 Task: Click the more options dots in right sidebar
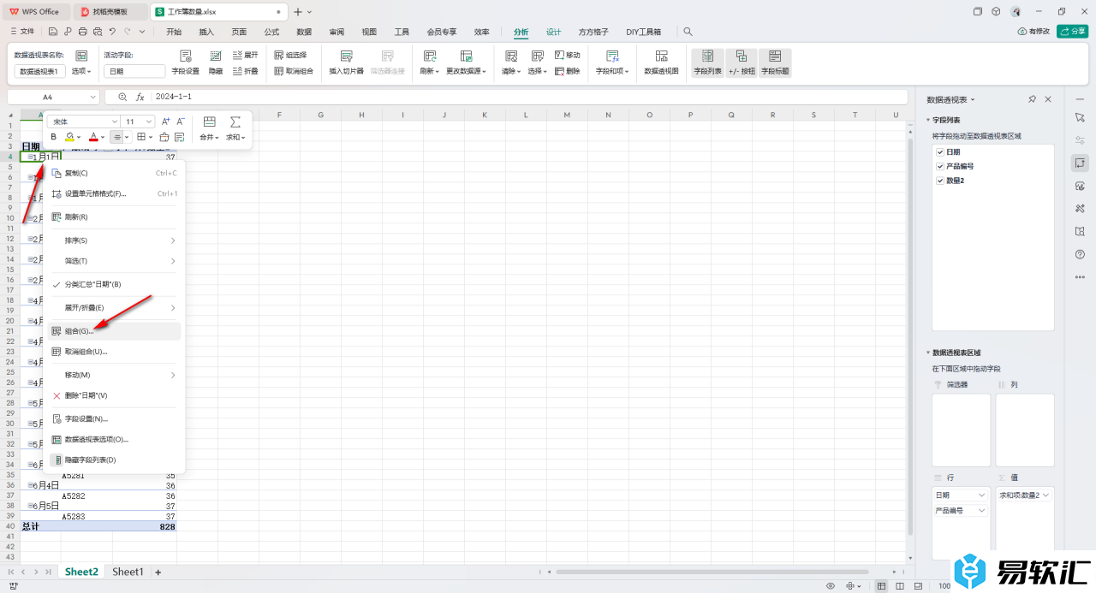tap(1080, 277)
